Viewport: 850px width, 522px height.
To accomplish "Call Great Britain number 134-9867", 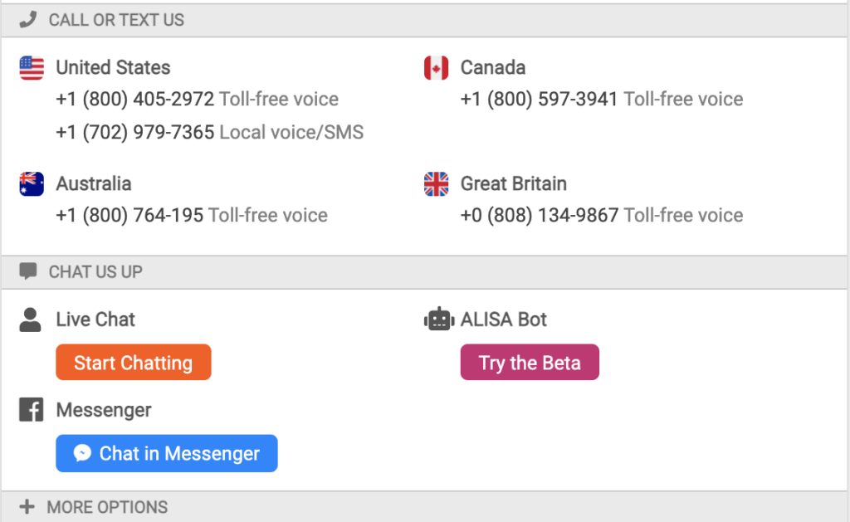I will click(540, 215).
